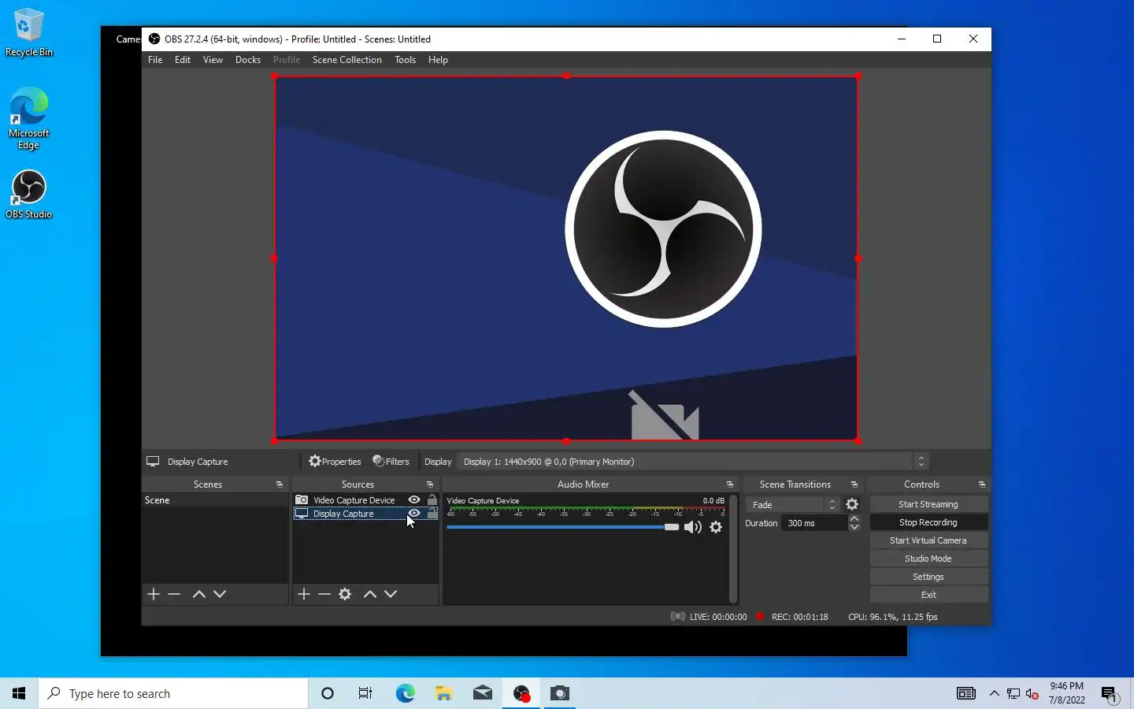Screen dimensions: 1134x709
Task: Move source down in Sources panel
Action: coord(391,594)
